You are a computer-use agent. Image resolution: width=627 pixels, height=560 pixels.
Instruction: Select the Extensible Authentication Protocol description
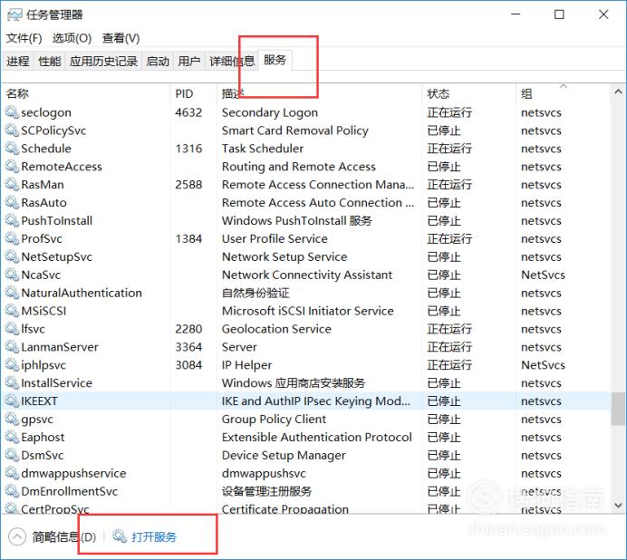(317, 437)
